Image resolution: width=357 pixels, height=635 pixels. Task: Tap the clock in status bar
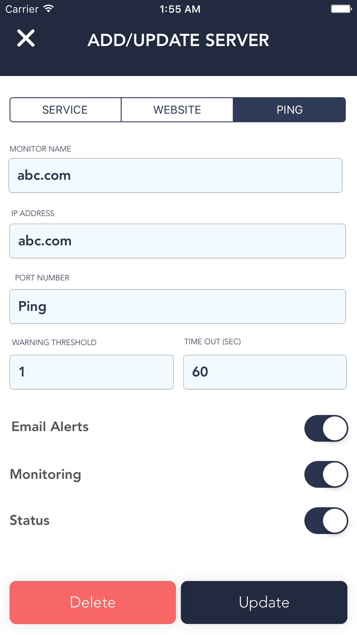(180, 9)
